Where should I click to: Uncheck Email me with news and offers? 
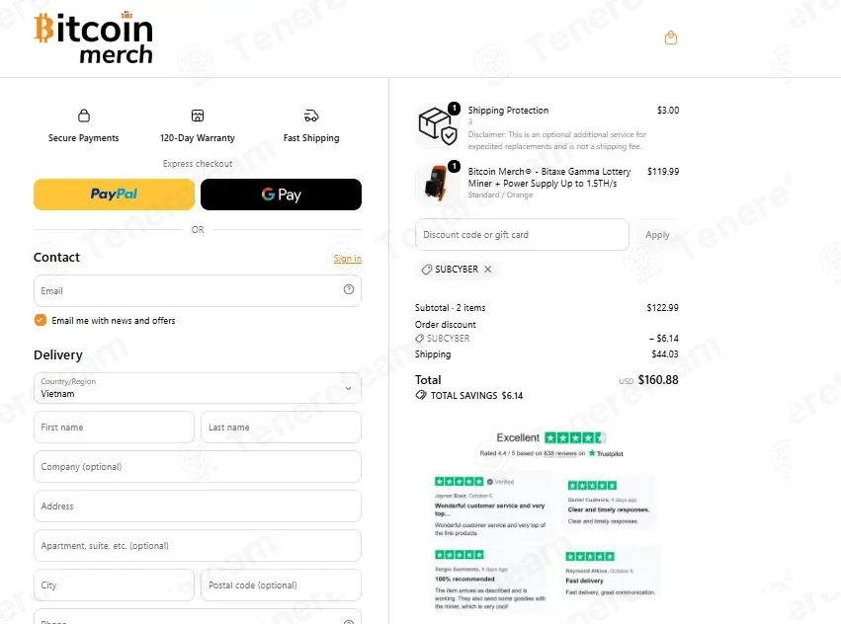41,320
